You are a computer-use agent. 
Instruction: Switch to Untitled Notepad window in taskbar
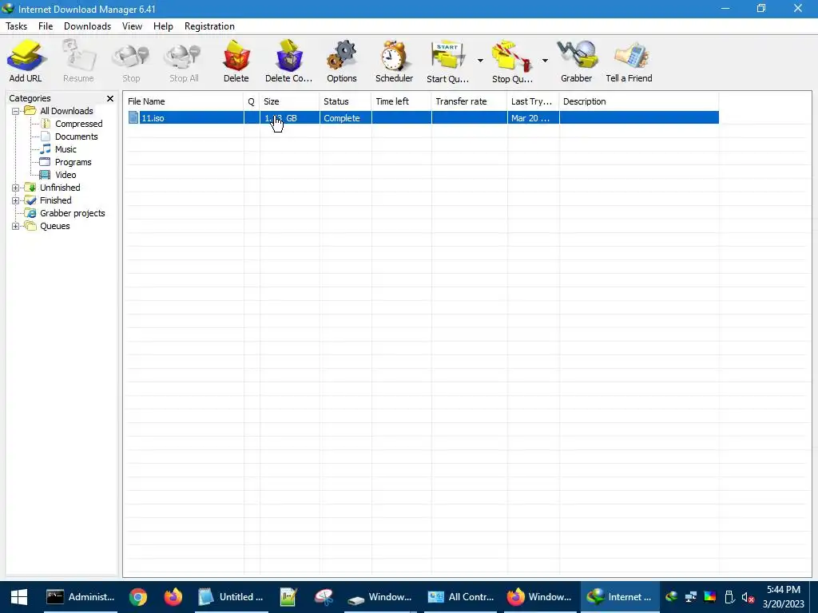tap(231, 597)
